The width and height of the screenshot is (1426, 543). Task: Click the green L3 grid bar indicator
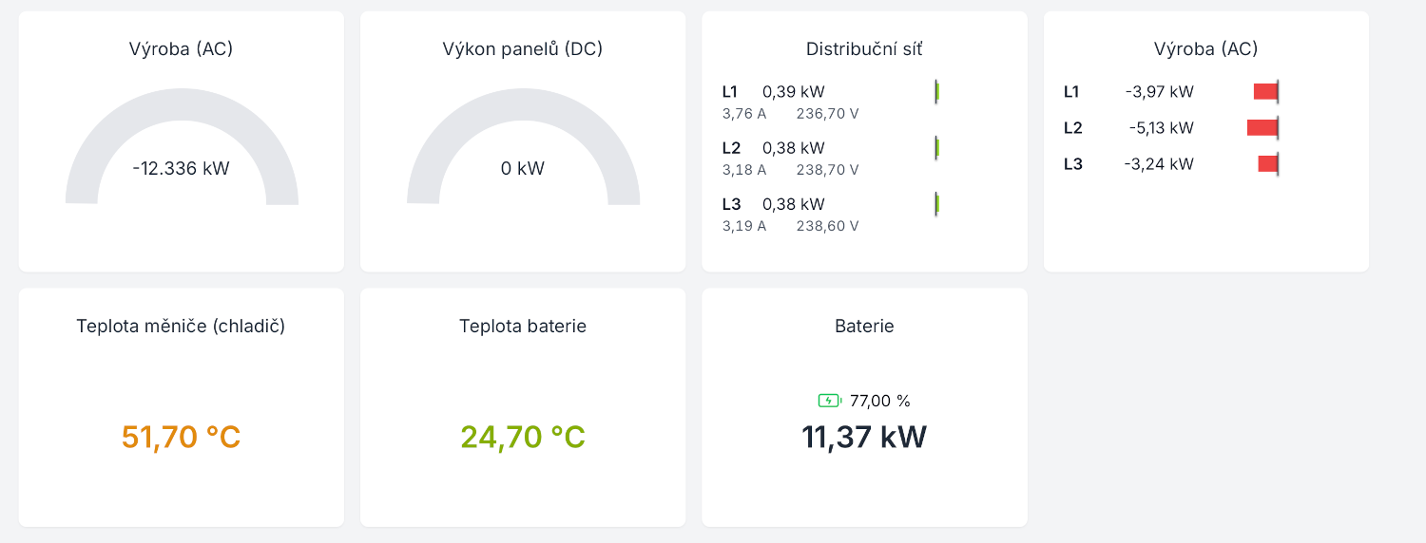(936, 204)
